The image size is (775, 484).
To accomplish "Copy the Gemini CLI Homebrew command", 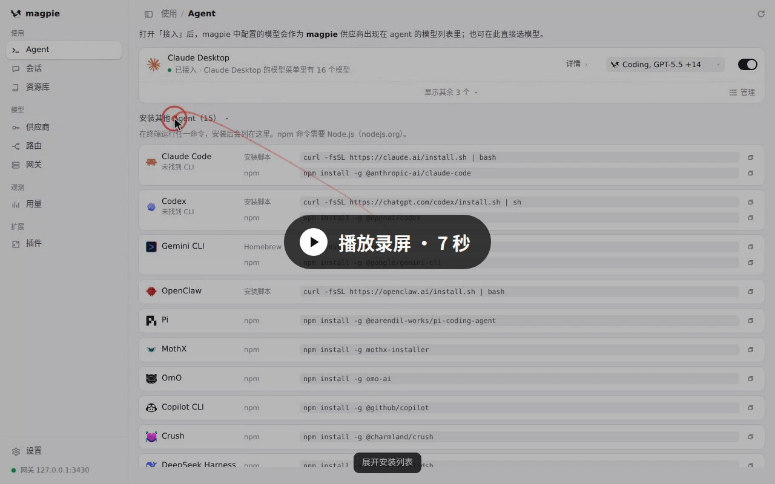I will 750,247.
